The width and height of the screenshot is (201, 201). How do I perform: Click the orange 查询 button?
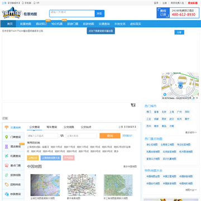coord(110,136)
